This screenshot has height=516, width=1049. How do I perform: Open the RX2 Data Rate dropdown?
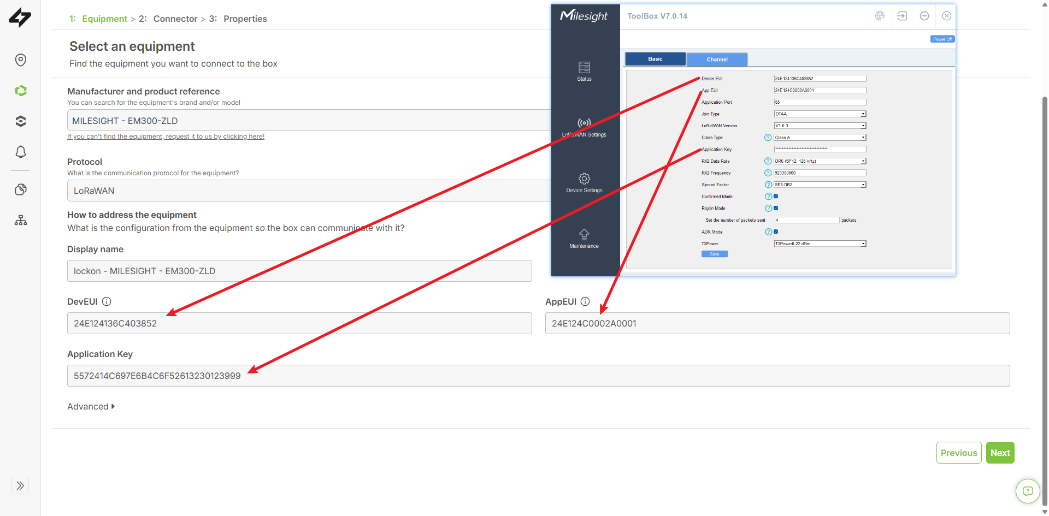(820, 161)
